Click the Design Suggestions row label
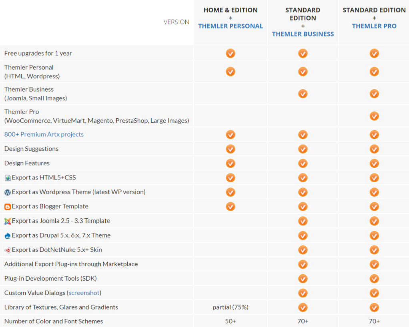Viewport: 409px width, 327px height. (x=31, y=149)
